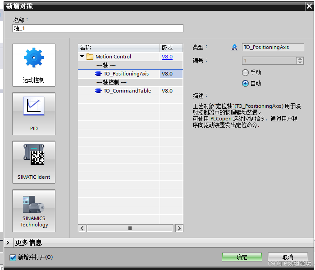The image size is (315, 270).
Task: Click the 名称 column header
Action: point(119,48)
